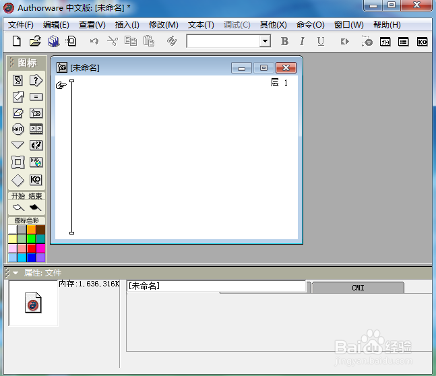This screenshot has height=376, width=436.
Task: Choose the white icon color swatch
Action: pos(13,230)
